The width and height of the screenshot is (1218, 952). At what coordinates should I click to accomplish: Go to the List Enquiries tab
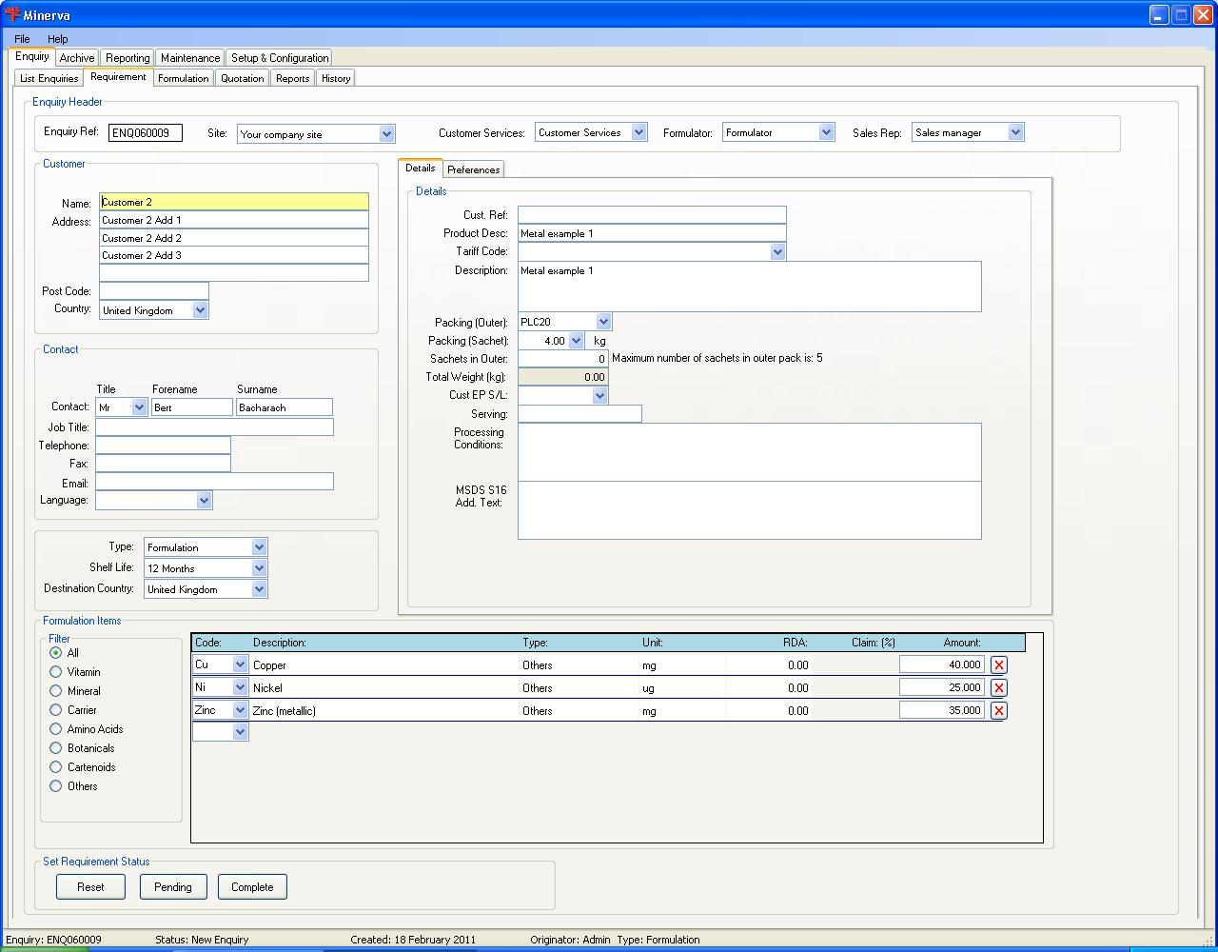(x=49, y=78)
